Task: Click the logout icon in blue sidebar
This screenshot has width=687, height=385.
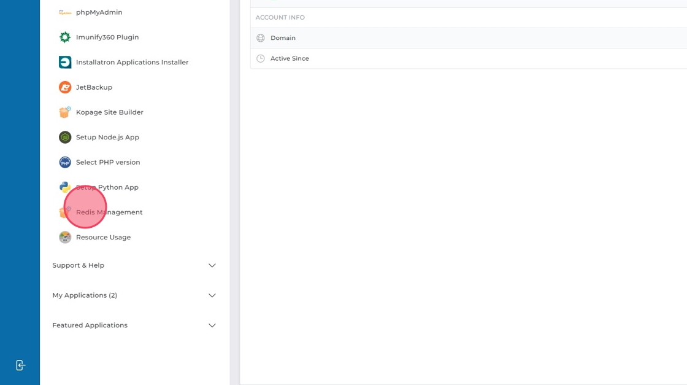Action: pyautogui.click(x=20, y=365)
